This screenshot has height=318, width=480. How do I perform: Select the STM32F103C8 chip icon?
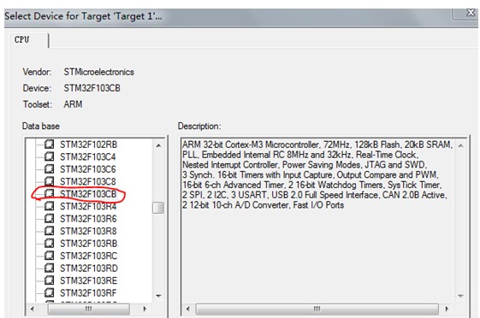coord(50,181)
